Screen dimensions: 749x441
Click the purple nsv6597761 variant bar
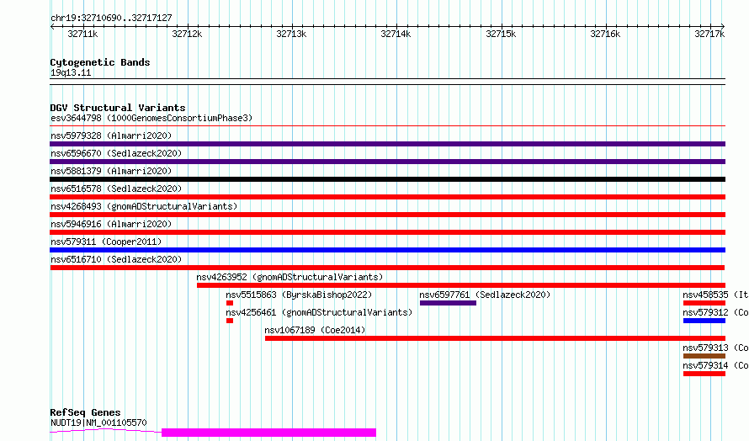(448, 303)
